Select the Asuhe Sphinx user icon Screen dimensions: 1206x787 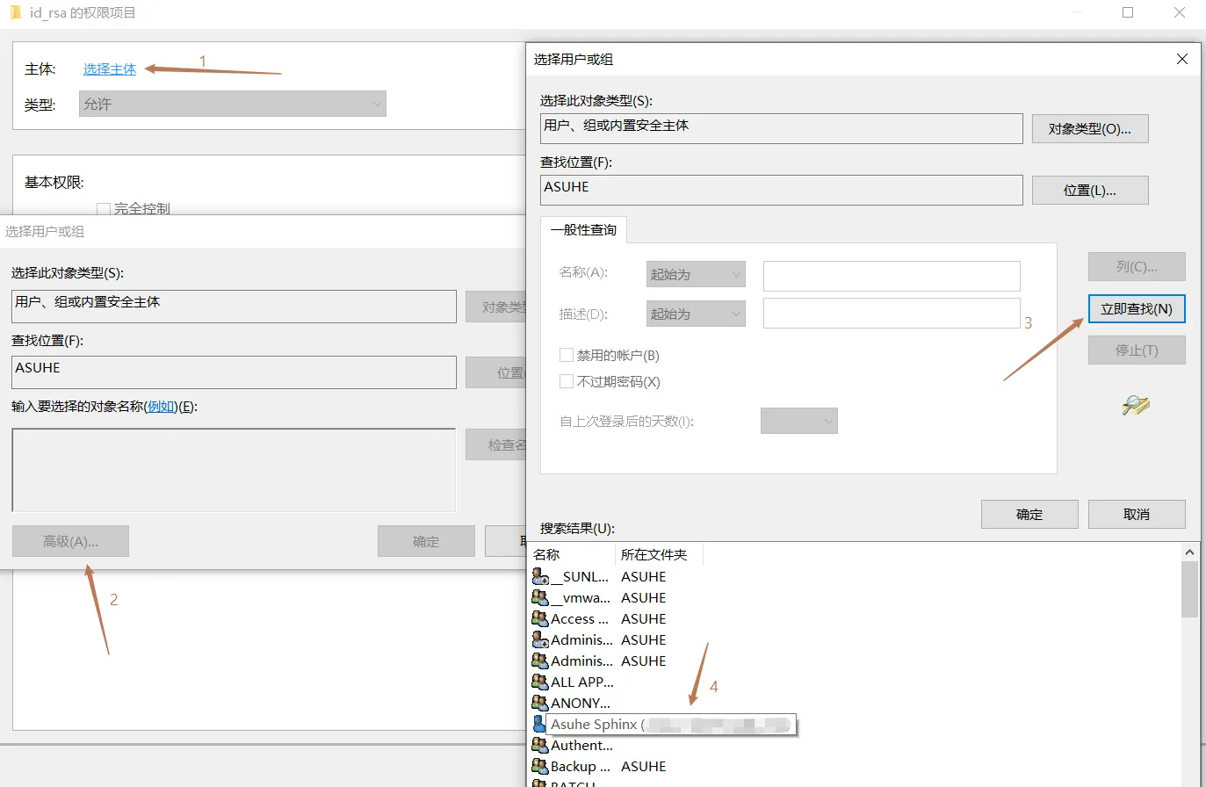[x=538, y=724]
